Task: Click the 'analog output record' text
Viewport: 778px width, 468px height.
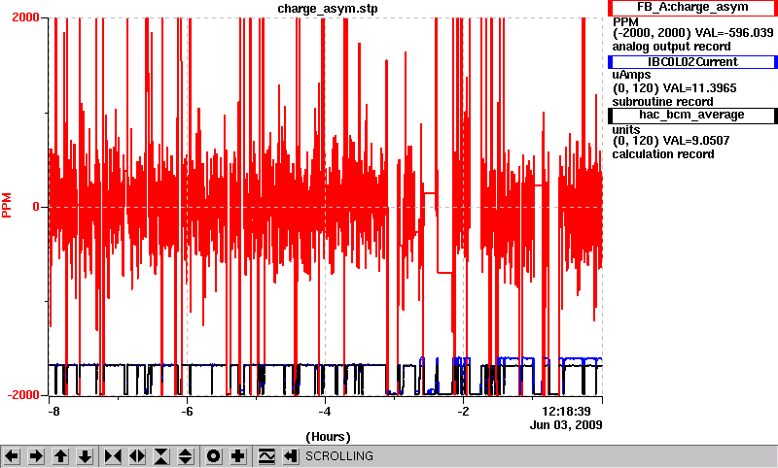Action: pos(671,47)
